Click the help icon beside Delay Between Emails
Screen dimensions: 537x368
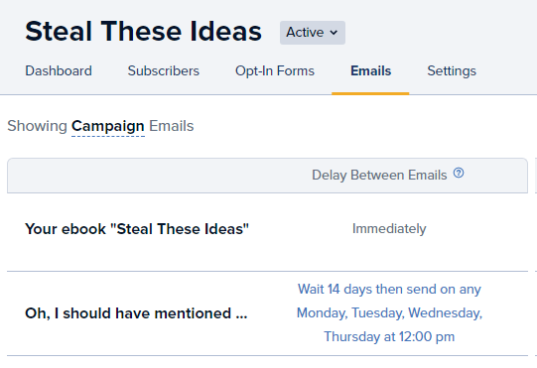point(459,173)
